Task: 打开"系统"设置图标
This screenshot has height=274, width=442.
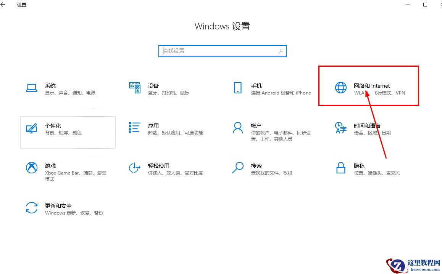Action: pyautogui.click(x=32, y=88)
